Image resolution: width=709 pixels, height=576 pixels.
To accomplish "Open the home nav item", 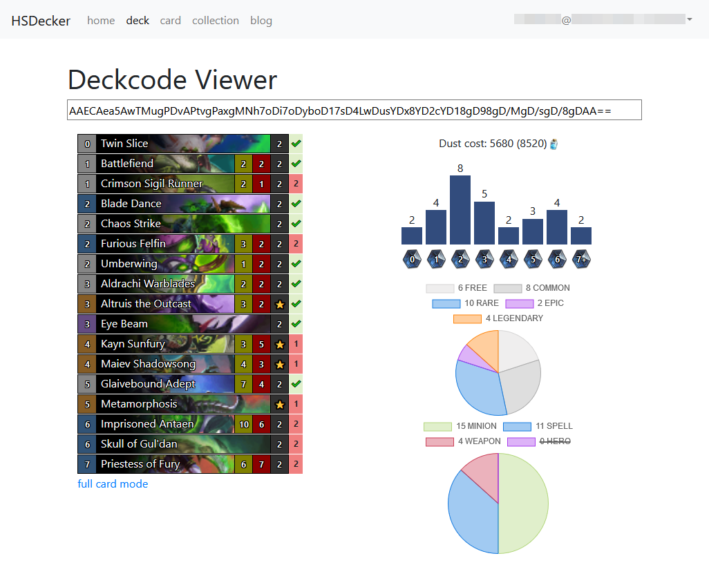I will [101, 20].
